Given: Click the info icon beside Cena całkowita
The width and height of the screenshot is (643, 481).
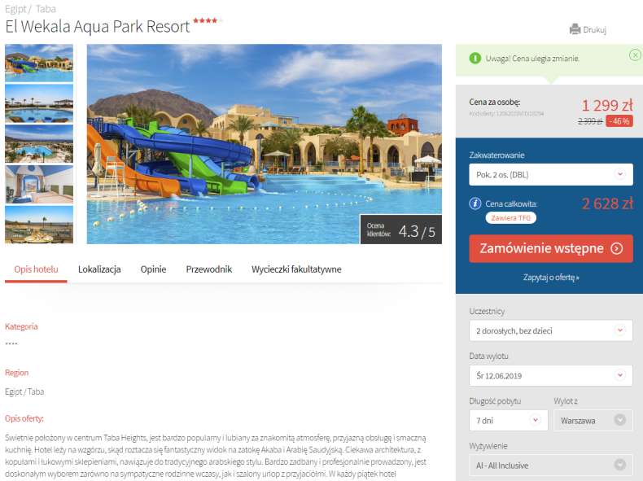Looking at the screenshot, I should [475, 203].
